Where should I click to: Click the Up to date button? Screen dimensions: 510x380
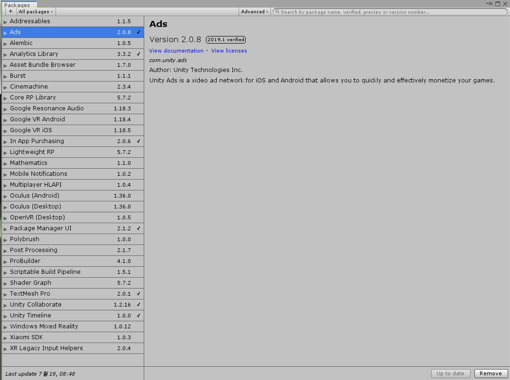pyautogui.click(x=451, y=373)
